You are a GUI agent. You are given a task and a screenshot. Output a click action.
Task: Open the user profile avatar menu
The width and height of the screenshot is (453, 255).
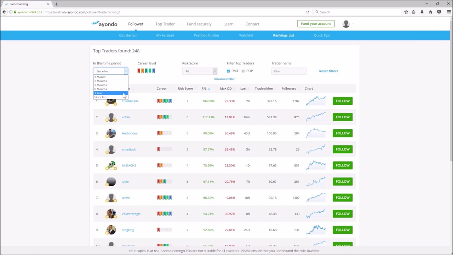click(346, 24)
